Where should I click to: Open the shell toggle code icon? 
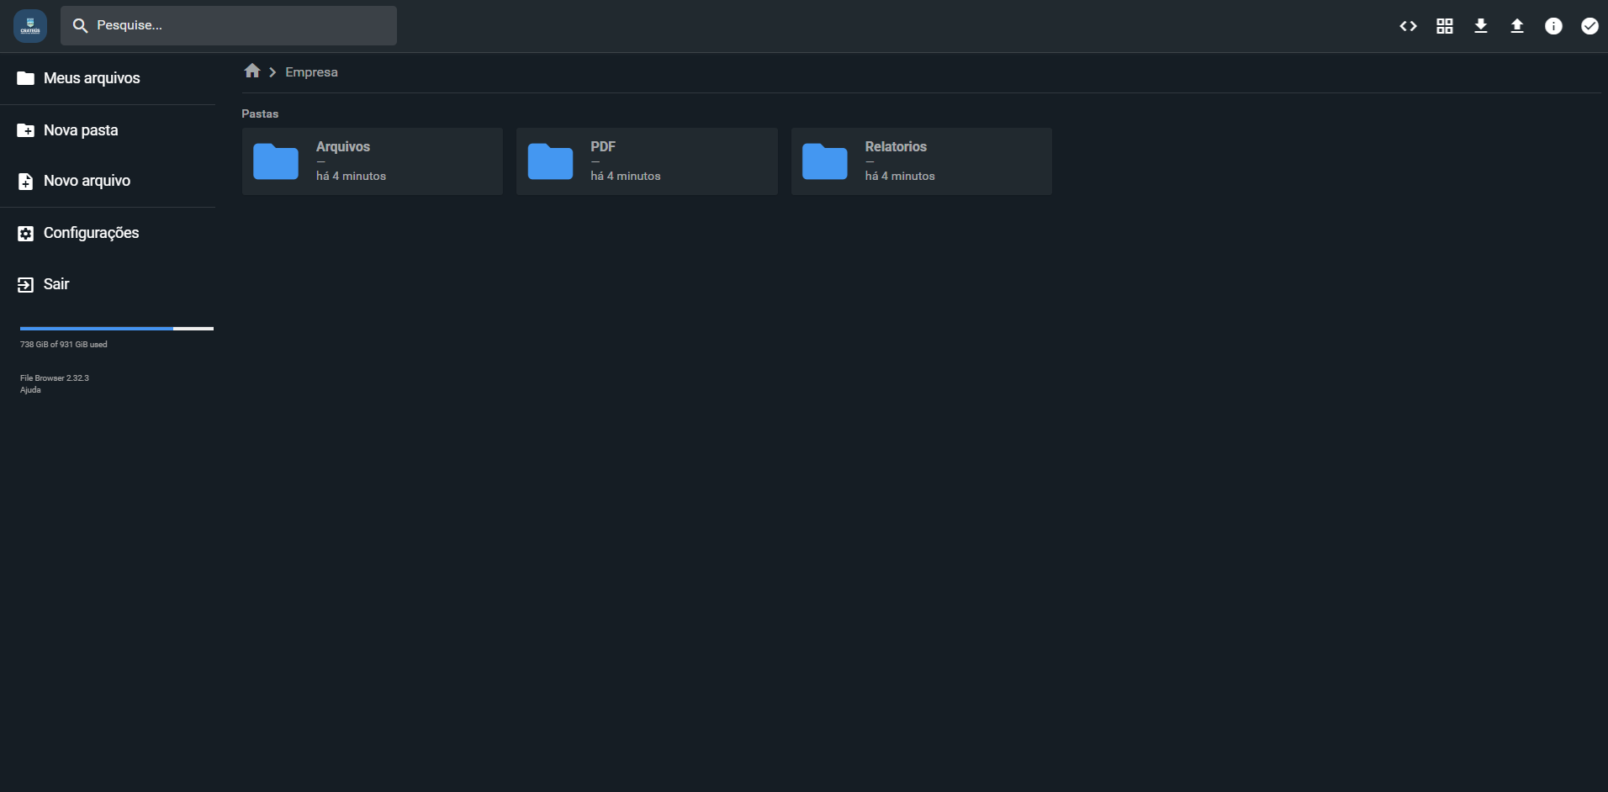tap(1408, 26)
